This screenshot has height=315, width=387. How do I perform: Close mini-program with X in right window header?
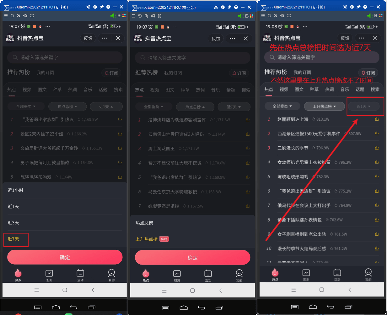pos(375,38)
